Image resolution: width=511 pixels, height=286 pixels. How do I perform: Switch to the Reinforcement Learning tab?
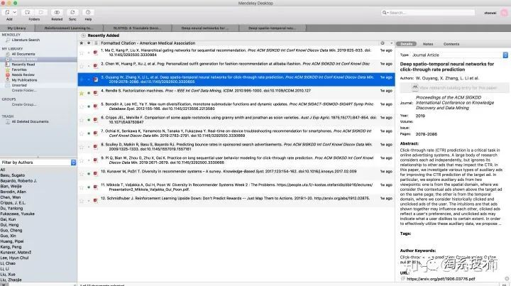tap(69, 28)
